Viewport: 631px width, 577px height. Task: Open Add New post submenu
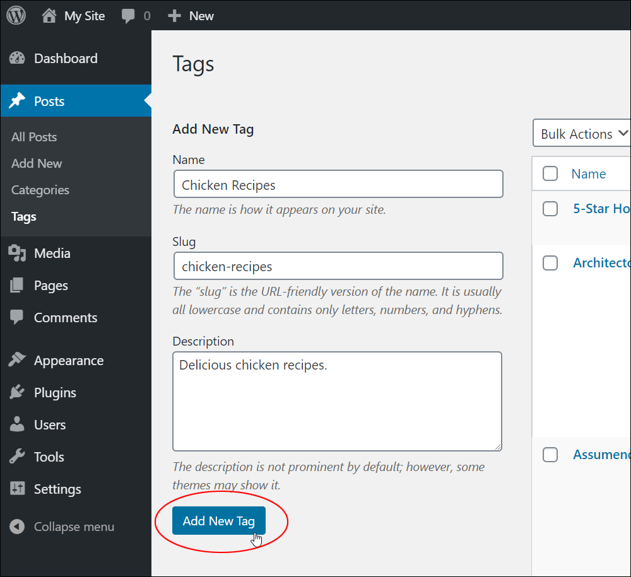(x=37, y=164)
